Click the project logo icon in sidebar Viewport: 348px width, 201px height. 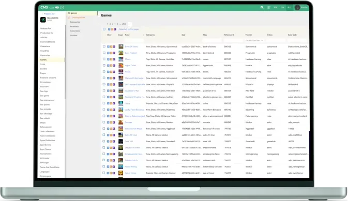pyautogui.click(x=43, y=20)
